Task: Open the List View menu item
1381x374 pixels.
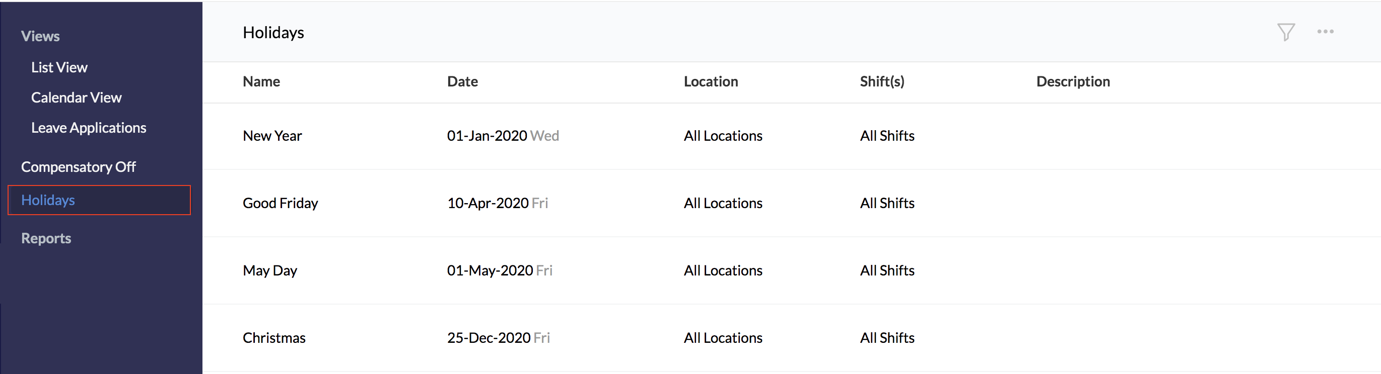Action: (x=59, y=67)
